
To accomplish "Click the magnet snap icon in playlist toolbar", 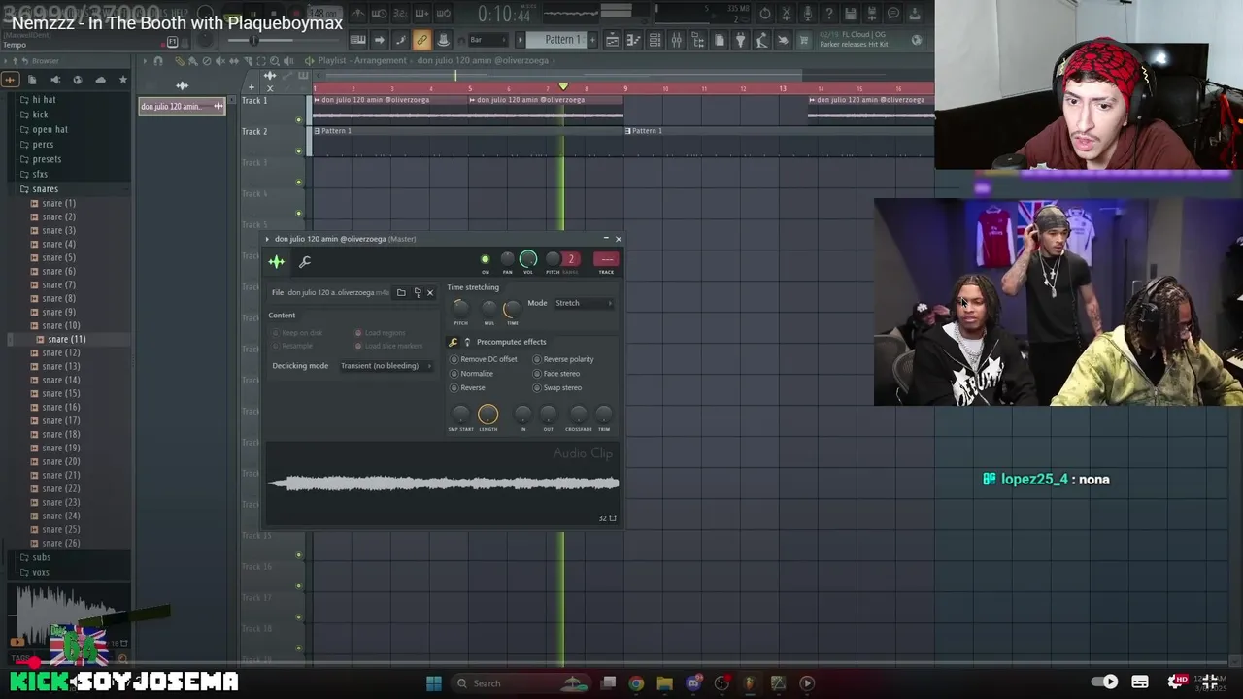I will [x=158, y=61].
